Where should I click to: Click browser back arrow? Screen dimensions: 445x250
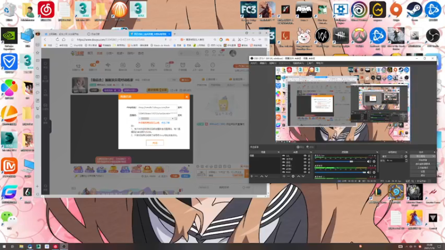(45, 39)
